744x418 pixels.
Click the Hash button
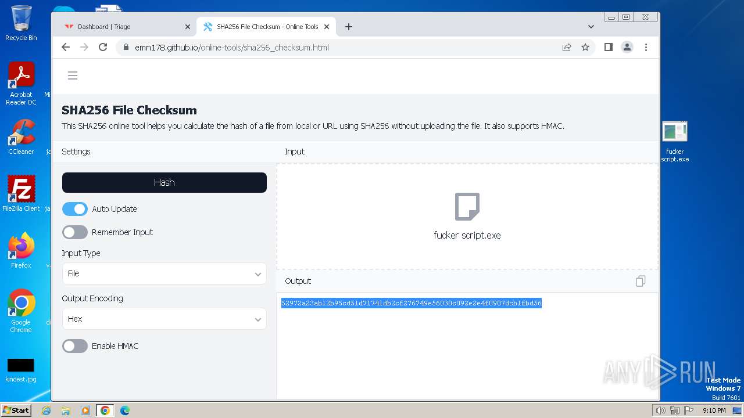pos(164,182)
